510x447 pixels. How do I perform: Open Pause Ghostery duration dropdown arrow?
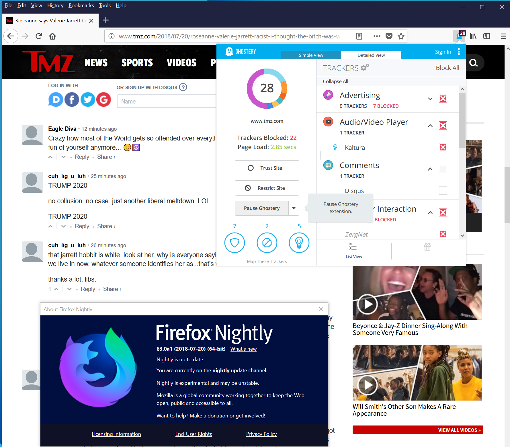tap(294, 208)
